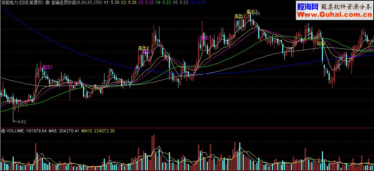Click the 浙能电力(日线.前复权) stock title
This screenshot has height=171, width=374.
click(x=22, y=2)
